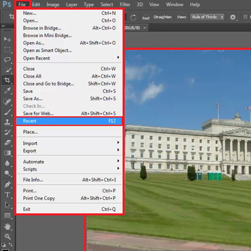Image resolution: width=251 pixels, height=251 pixels.
Task: Select the Pen tool
Action: [7, 184]
